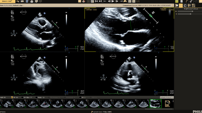Image resolution: width=202 pixels, height=113 pixels.
Task: Go to last frame
Action: tap(121, 1)
